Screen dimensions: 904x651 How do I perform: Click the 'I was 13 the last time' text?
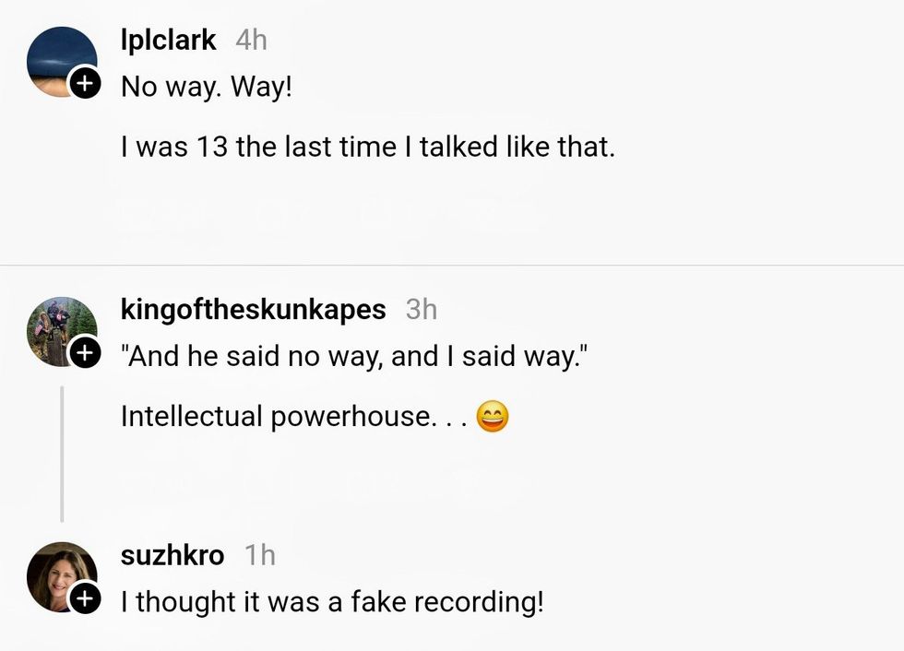[x=367, y=147]
